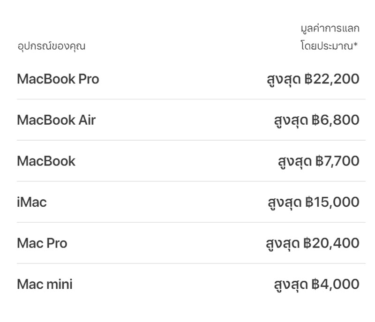Select the iMac device name
This screenshot has height=322, width=375.
click(x=32, y=202)
